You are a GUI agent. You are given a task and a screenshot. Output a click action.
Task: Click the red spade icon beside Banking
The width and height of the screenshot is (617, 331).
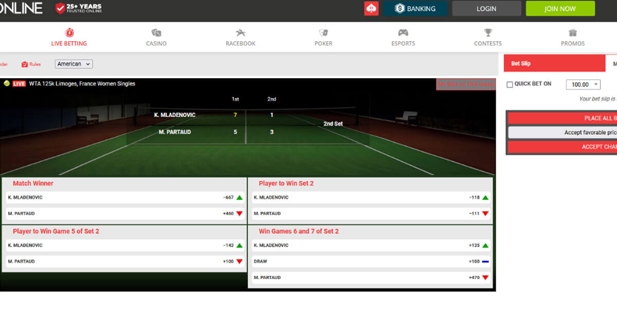tap(372, 8)
